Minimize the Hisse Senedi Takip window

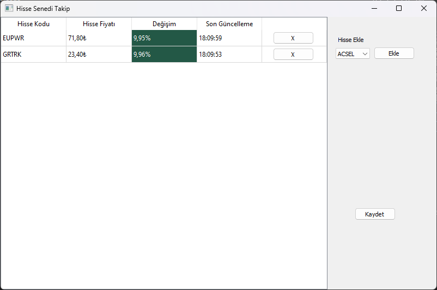(374, 8)
